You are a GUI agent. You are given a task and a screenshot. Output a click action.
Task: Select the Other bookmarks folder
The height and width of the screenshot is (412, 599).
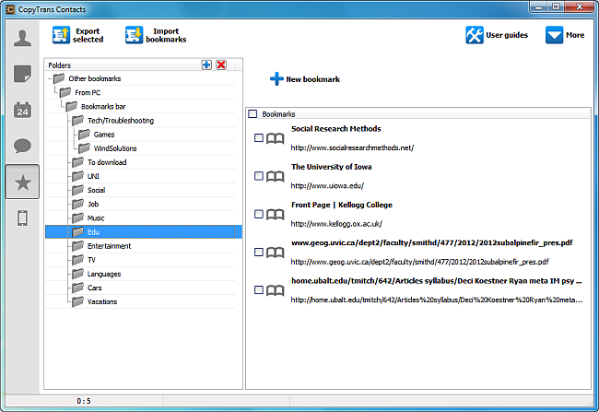(x=94, y=78)
